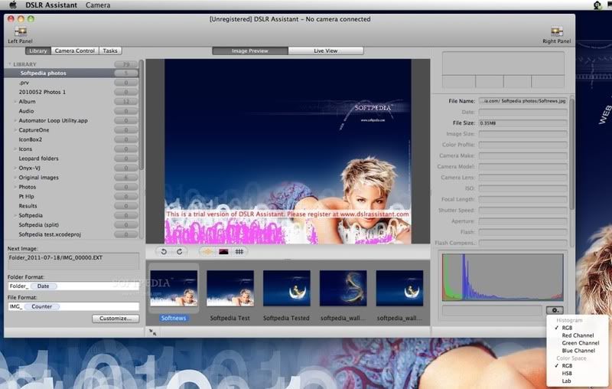
Task: Click the File Format input field
Action: [73, 306]
